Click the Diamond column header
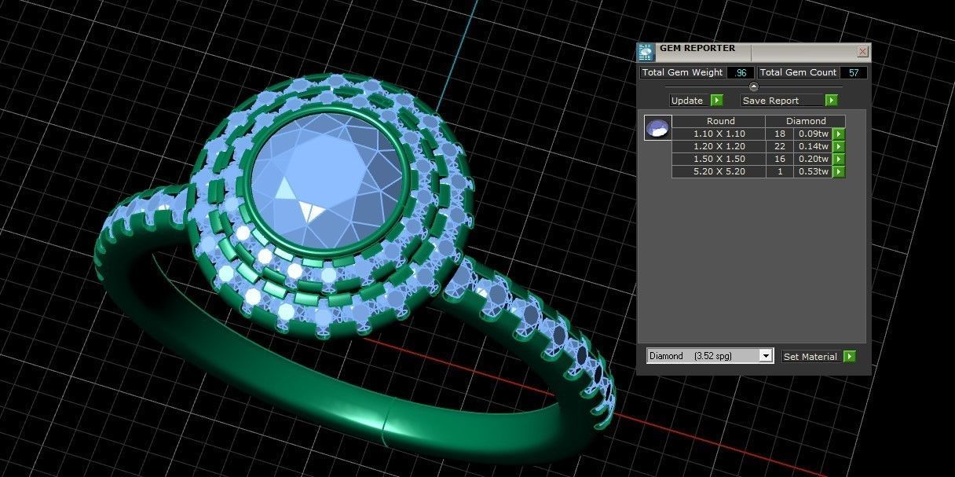This screenshot has height=477, width=955. click(x=806, y=121)
